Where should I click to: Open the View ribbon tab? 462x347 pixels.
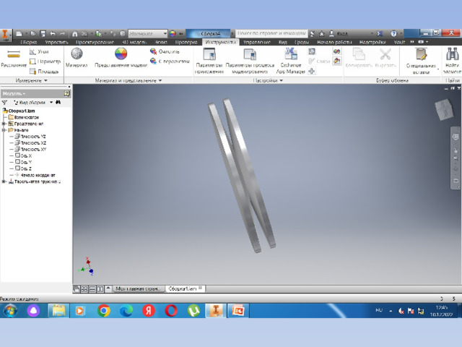(x=283, y=43)
